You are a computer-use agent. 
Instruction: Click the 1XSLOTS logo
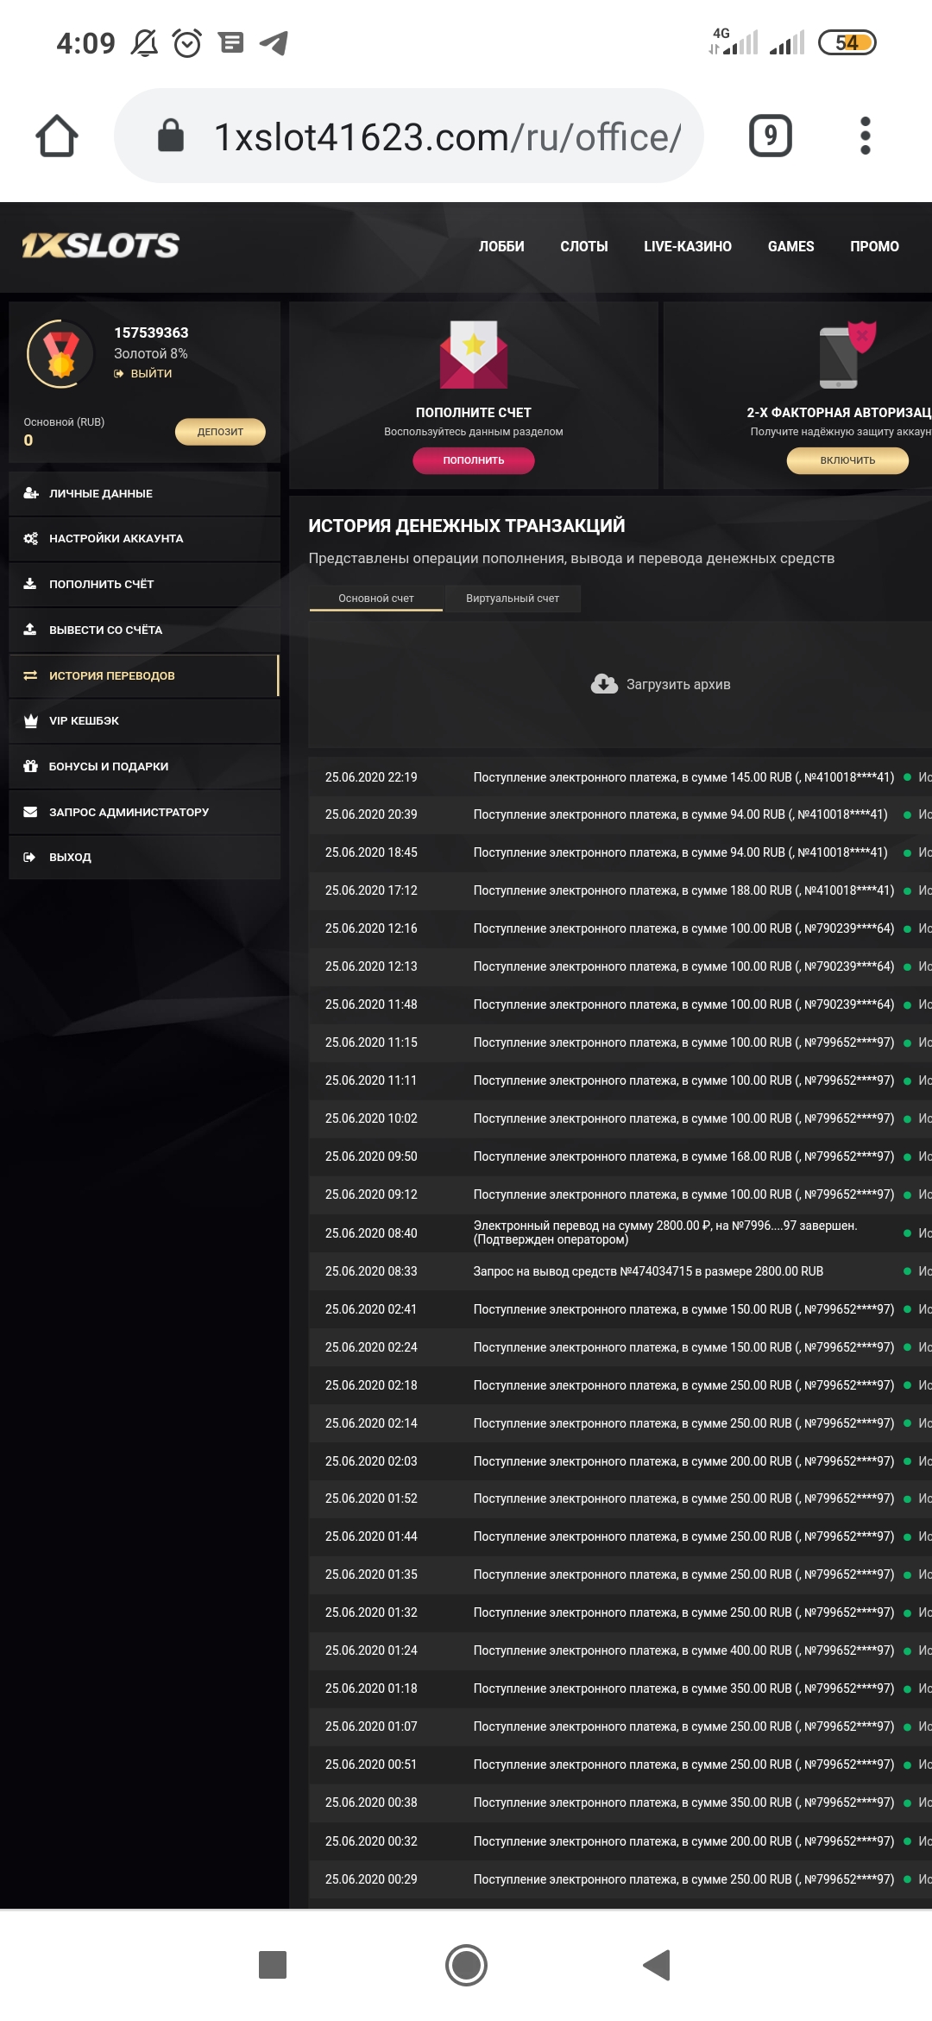click(x=101, y=246)
